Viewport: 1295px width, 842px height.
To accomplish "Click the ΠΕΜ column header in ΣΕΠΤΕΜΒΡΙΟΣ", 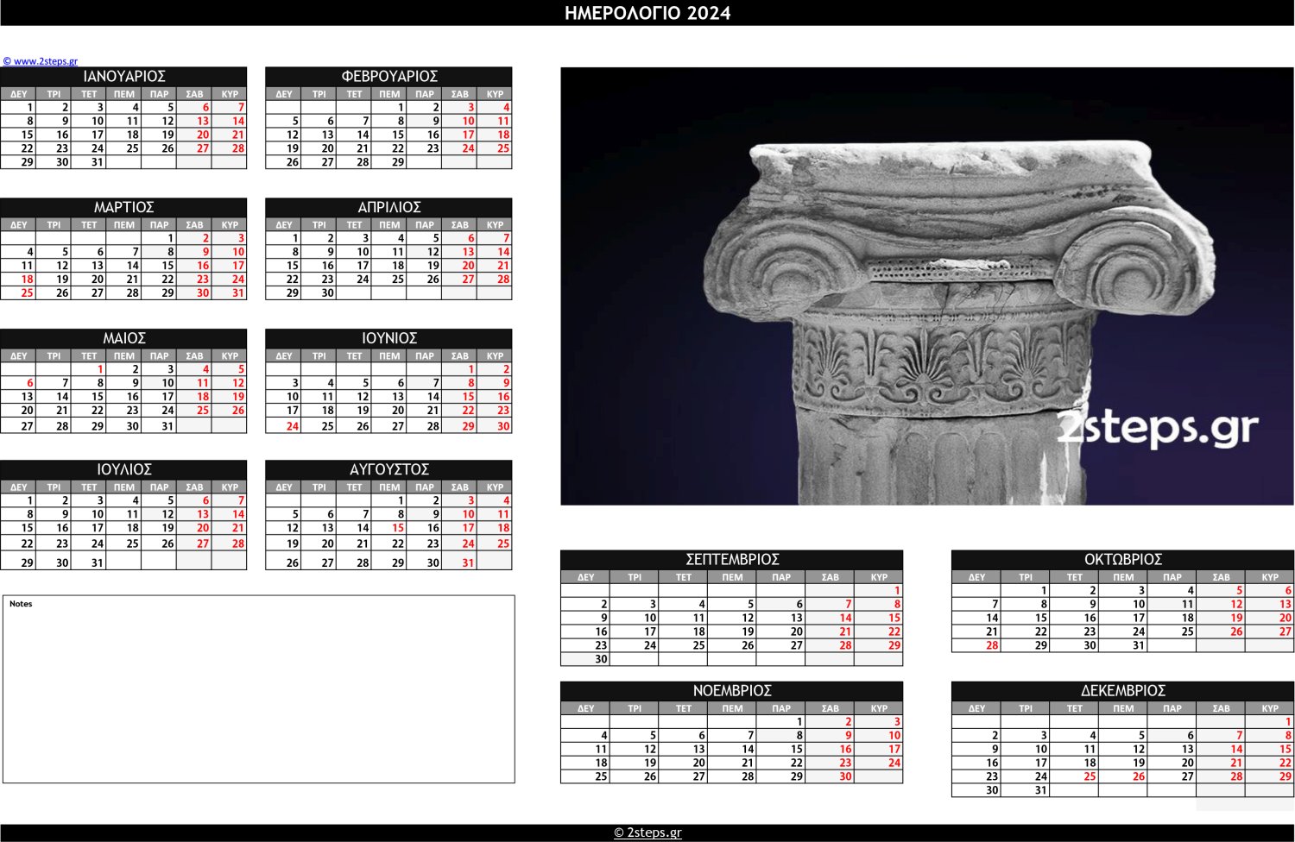I will pyautogui.click(x=732, y=577).
